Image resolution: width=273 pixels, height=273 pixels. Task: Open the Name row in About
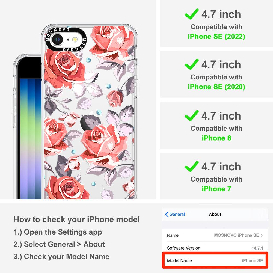coord(215,235)
